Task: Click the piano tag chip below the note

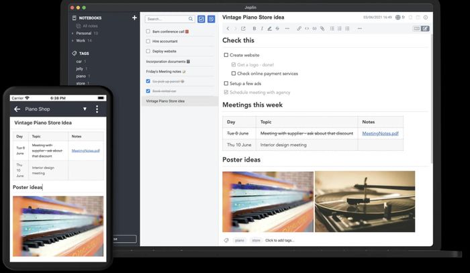Action: coord(240,240)
